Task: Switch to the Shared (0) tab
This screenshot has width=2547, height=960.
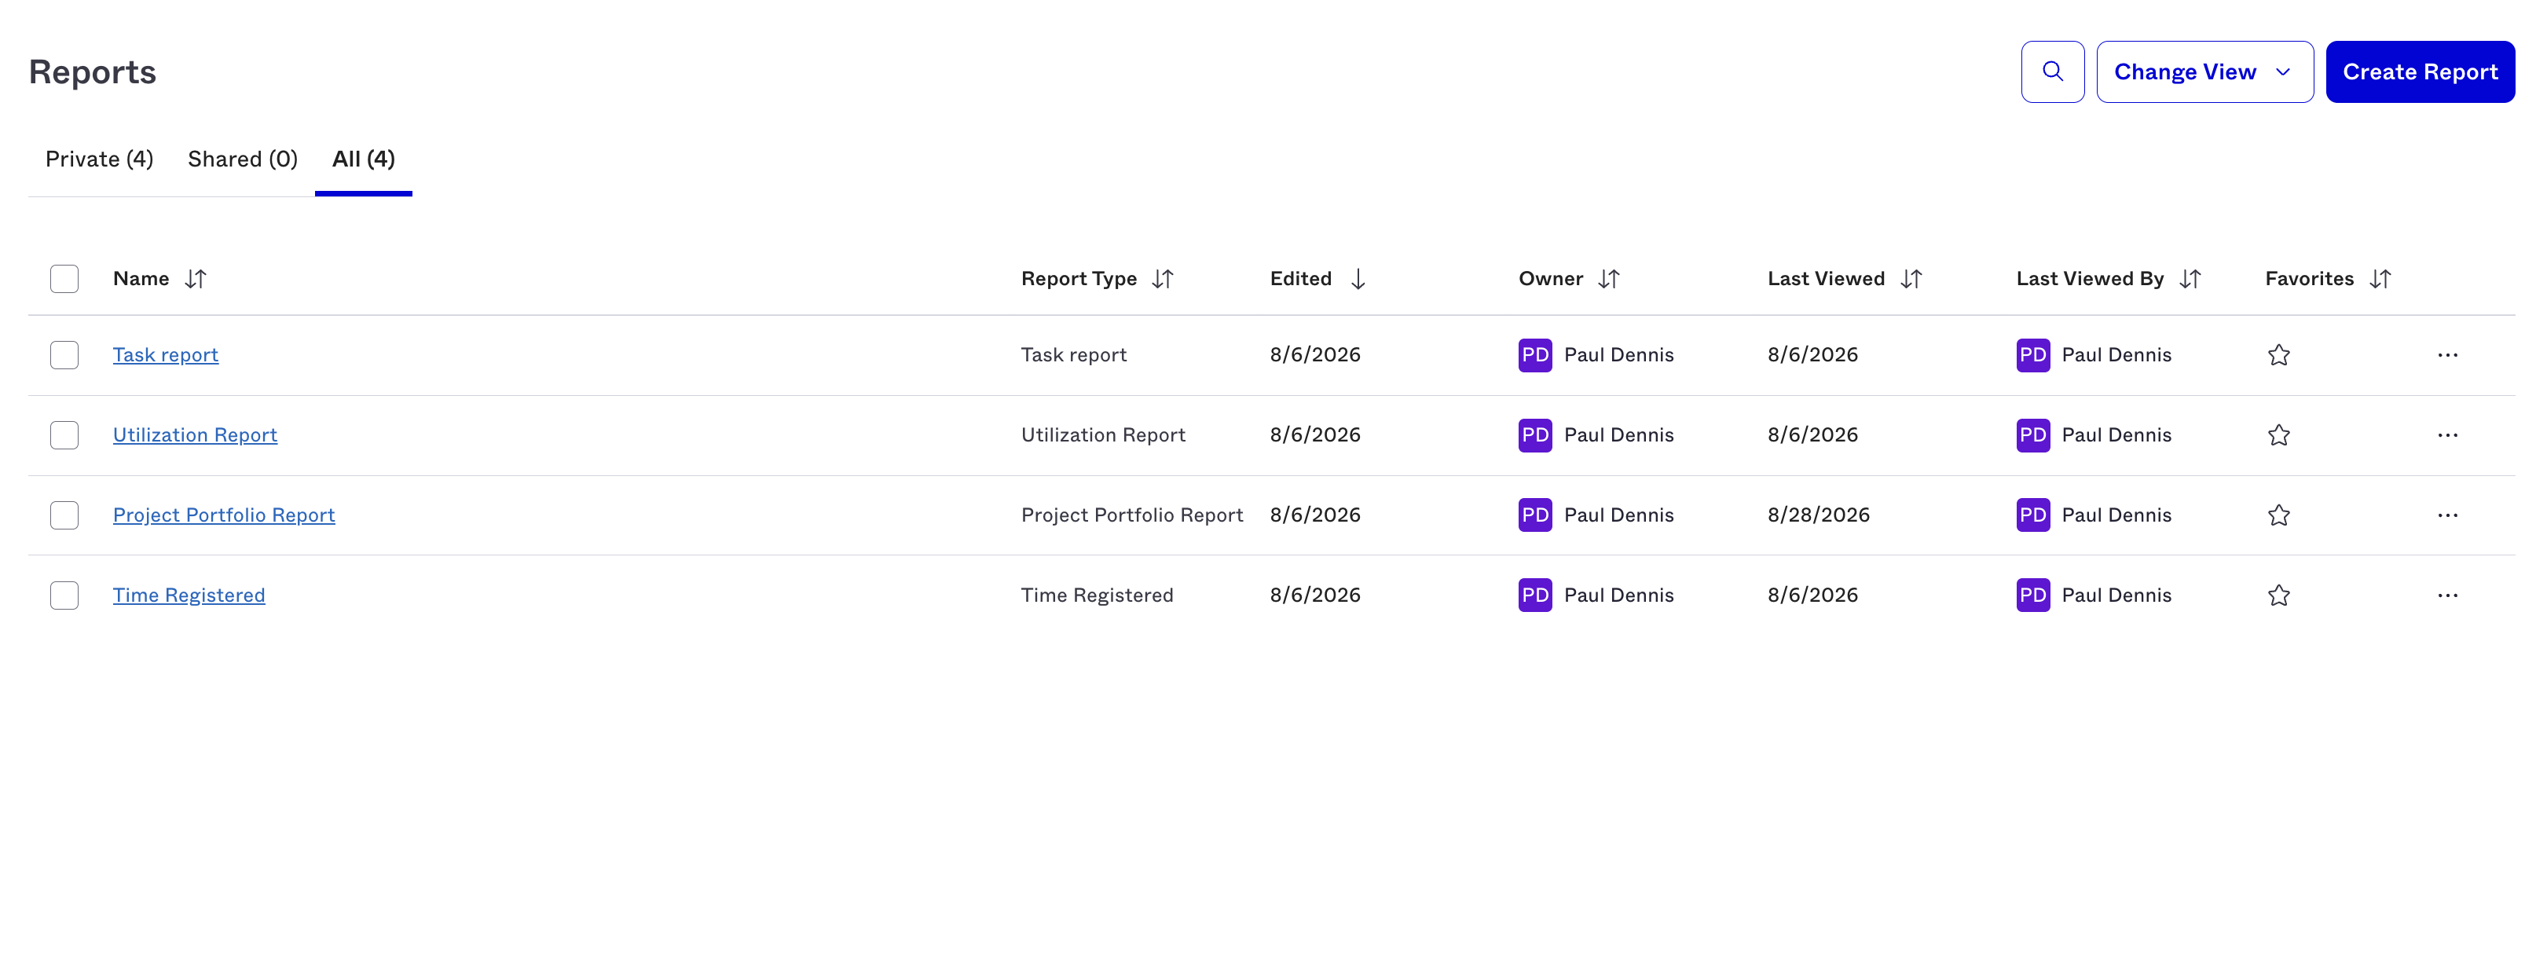Action: [x=242, y=159]
